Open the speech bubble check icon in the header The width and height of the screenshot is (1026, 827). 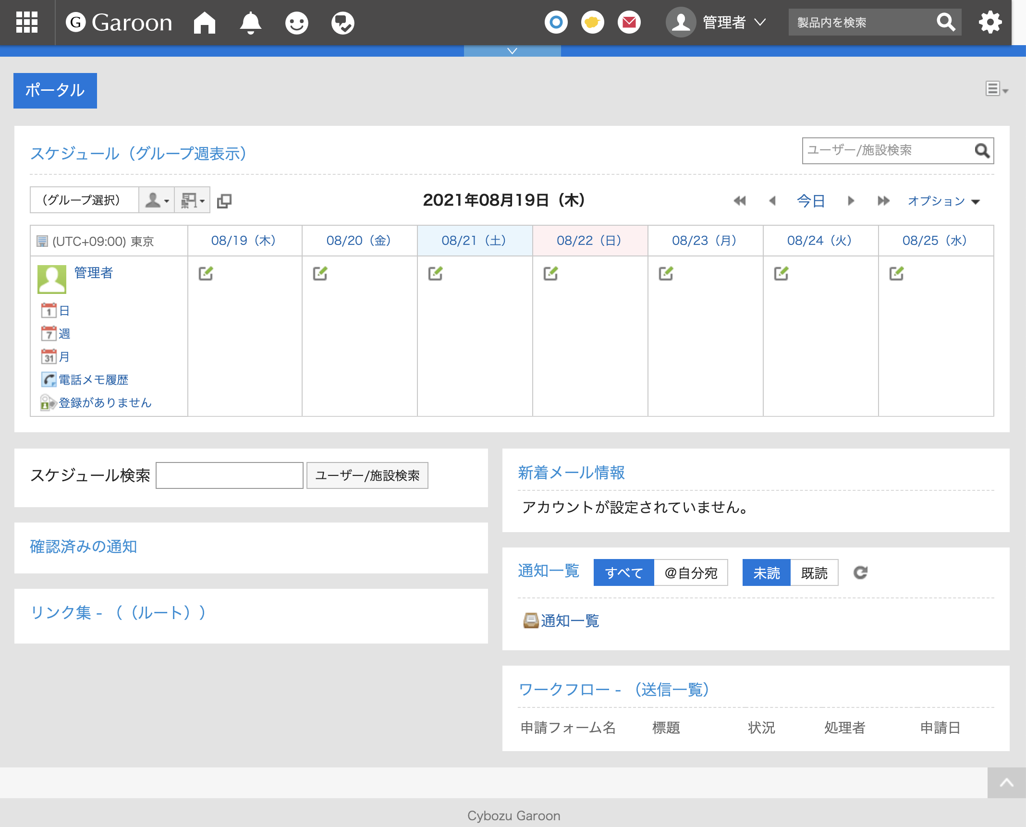point(342,23)
